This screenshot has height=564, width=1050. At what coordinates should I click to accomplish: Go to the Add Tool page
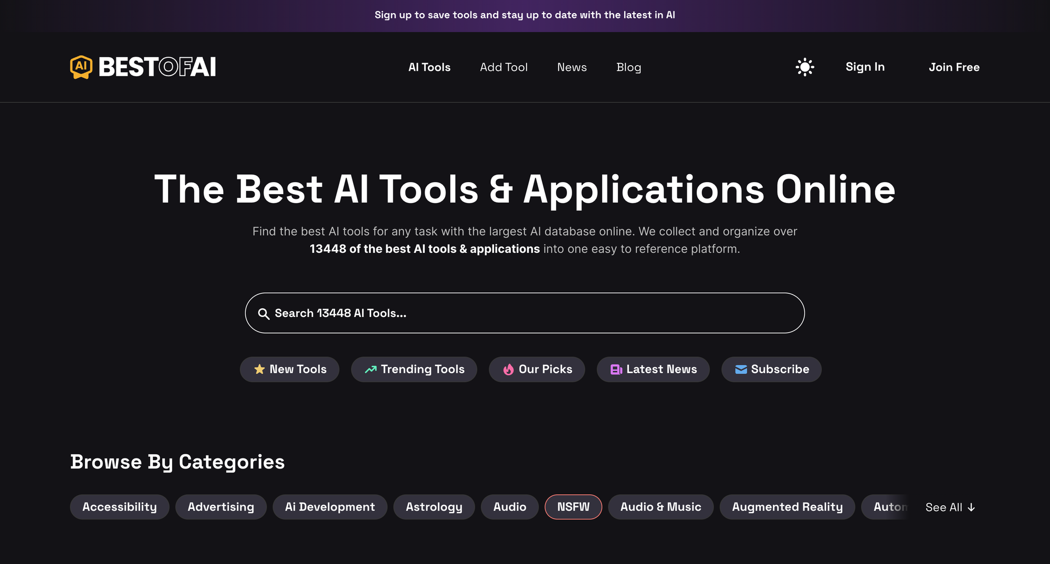503,67
